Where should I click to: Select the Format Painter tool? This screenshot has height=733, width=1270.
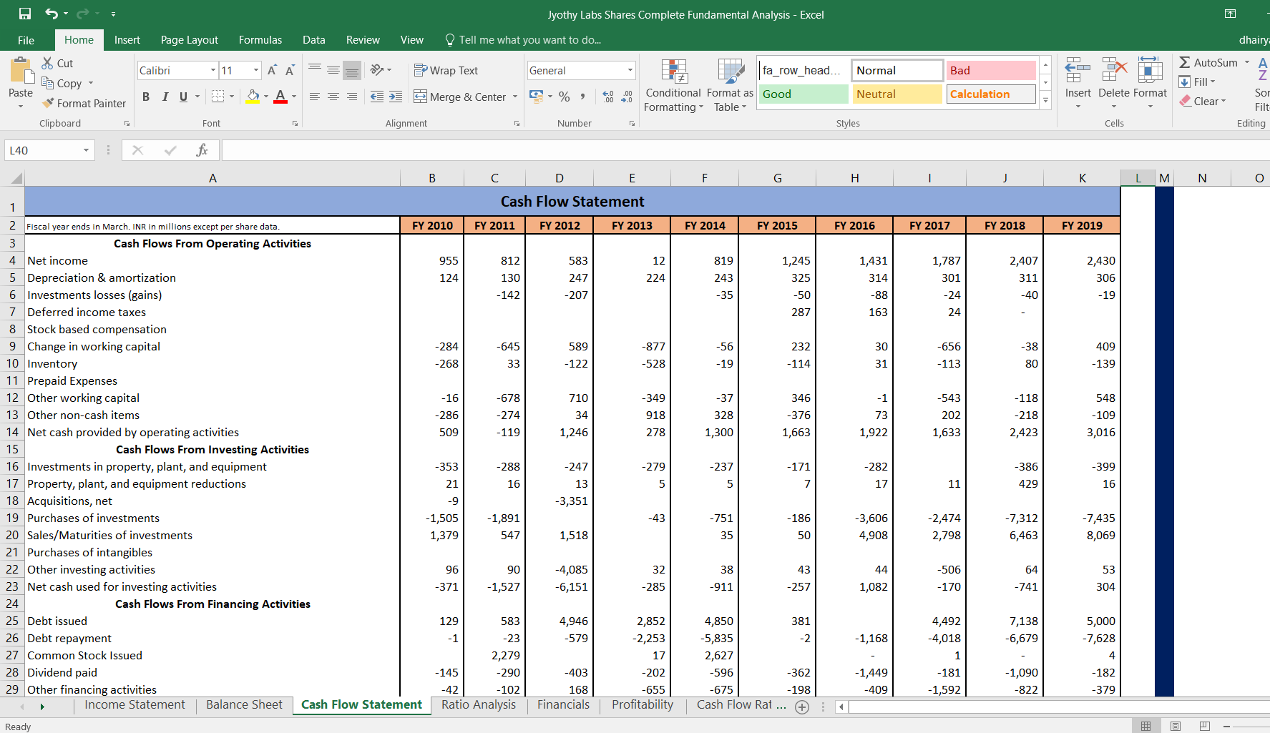tap(84, 103)
